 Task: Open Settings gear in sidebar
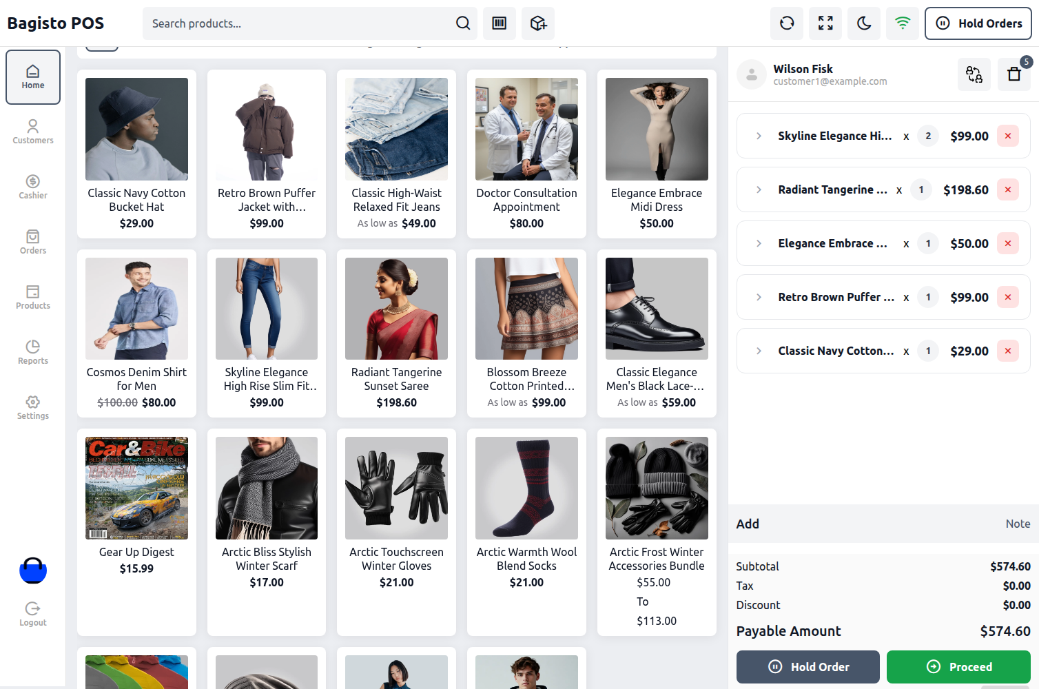pos(33,407)
